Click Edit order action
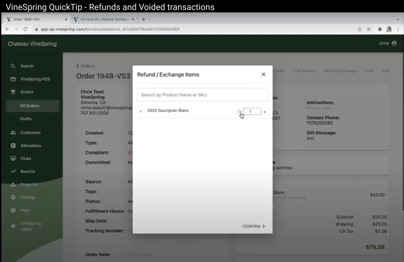 click(x=385, y=71)
